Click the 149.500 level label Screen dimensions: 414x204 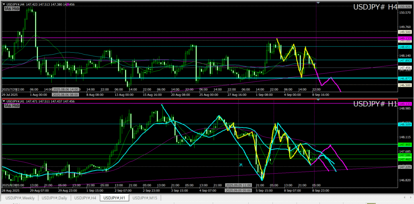pyautogui.click(x=405, y=32)
